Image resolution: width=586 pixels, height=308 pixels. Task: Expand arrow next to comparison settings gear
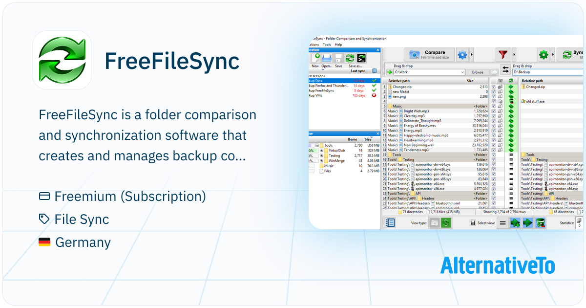pos(472,55)
